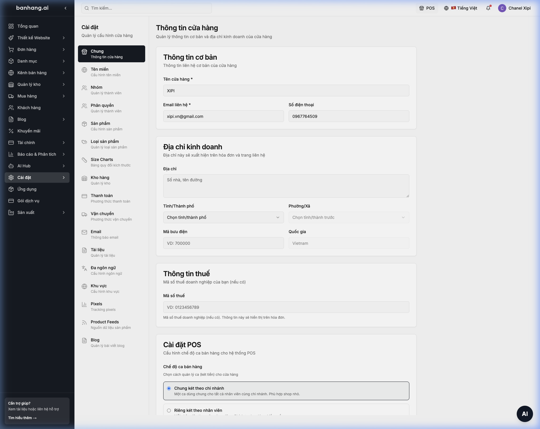Open Email settings section

tap(111, 234)
